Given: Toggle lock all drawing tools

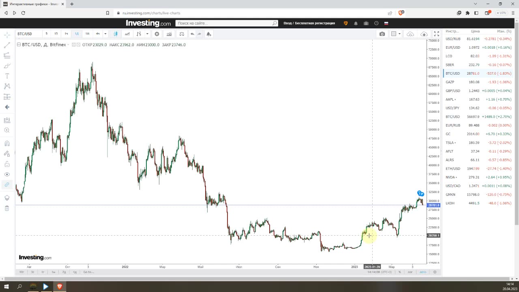Looking at the screenshot, I should tap(7, 164).
